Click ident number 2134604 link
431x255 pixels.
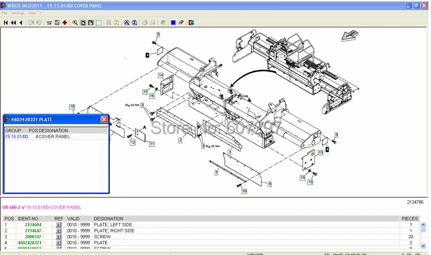33,224
